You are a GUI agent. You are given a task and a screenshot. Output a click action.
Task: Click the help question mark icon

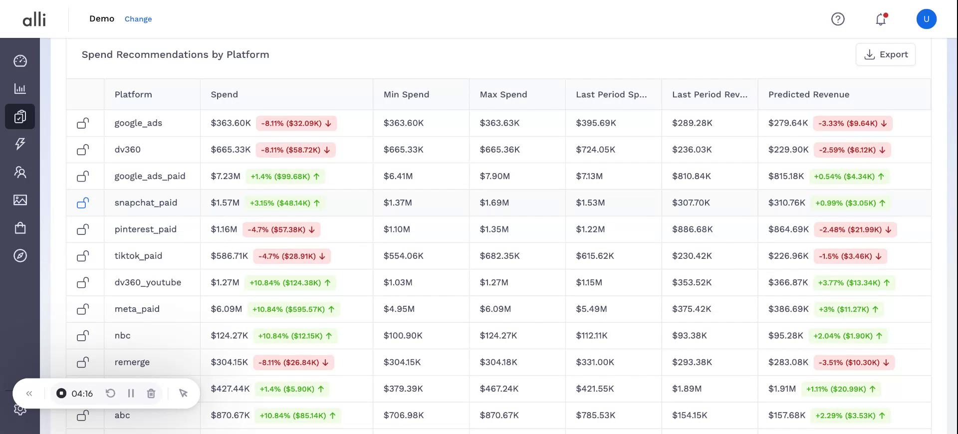[x=838, y=19]
